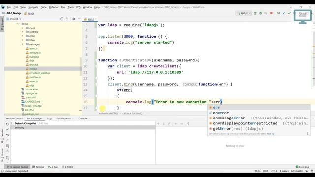Expand the Default Changelist node
The height and width of the screenshot is (177, 315).
tap(12, 123)
